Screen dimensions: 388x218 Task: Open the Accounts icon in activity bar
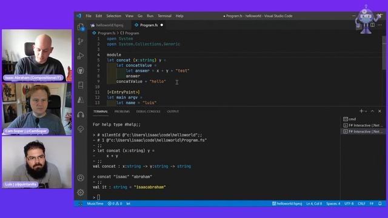point(81,177)
